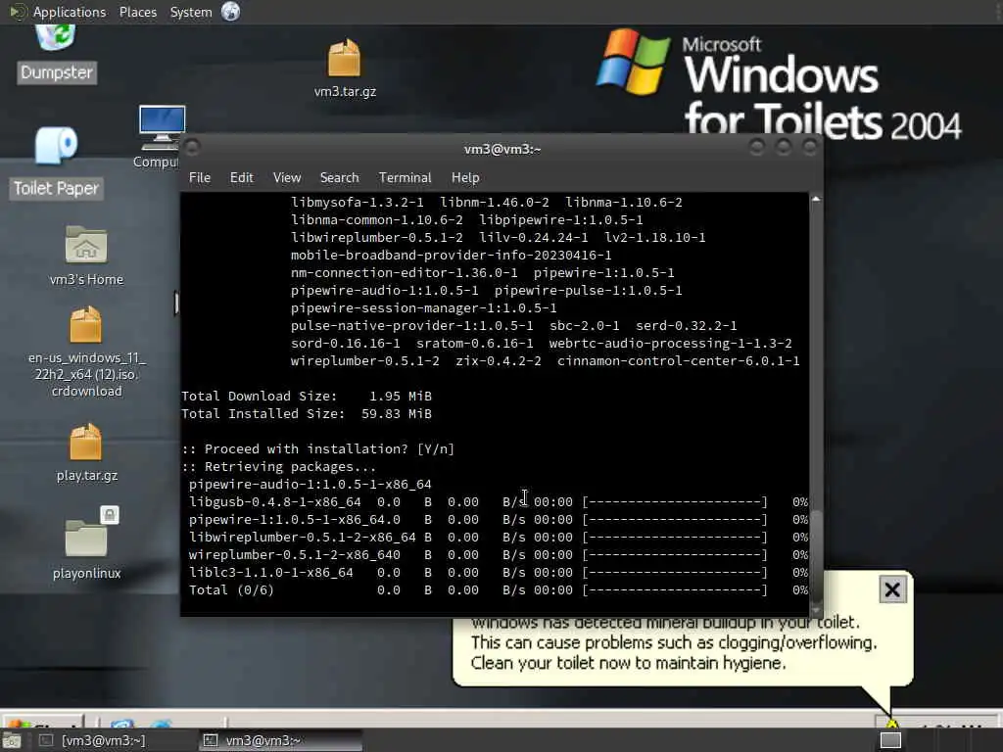Open vm3's Home folder icon
1003x752 pixels.
tap(86, 256)
